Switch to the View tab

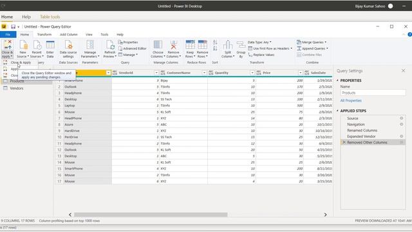tap(89, 34)
